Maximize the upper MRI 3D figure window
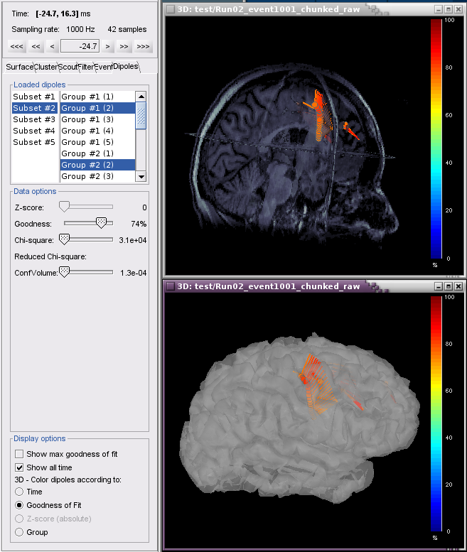 449,9
